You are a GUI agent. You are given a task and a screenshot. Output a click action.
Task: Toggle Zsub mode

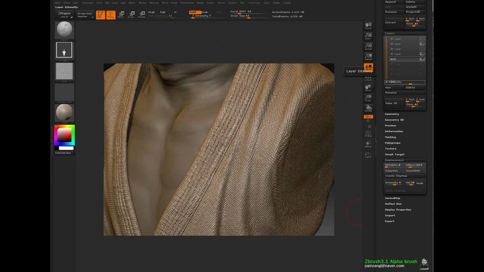[205, 12]
